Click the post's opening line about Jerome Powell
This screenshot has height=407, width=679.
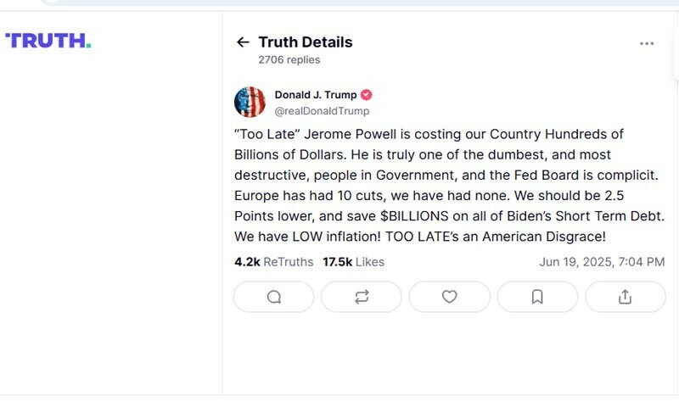click(429, 134)
